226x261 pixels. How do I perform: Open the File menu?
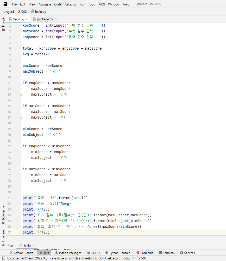pyautogui.click(x=14, y=4)
